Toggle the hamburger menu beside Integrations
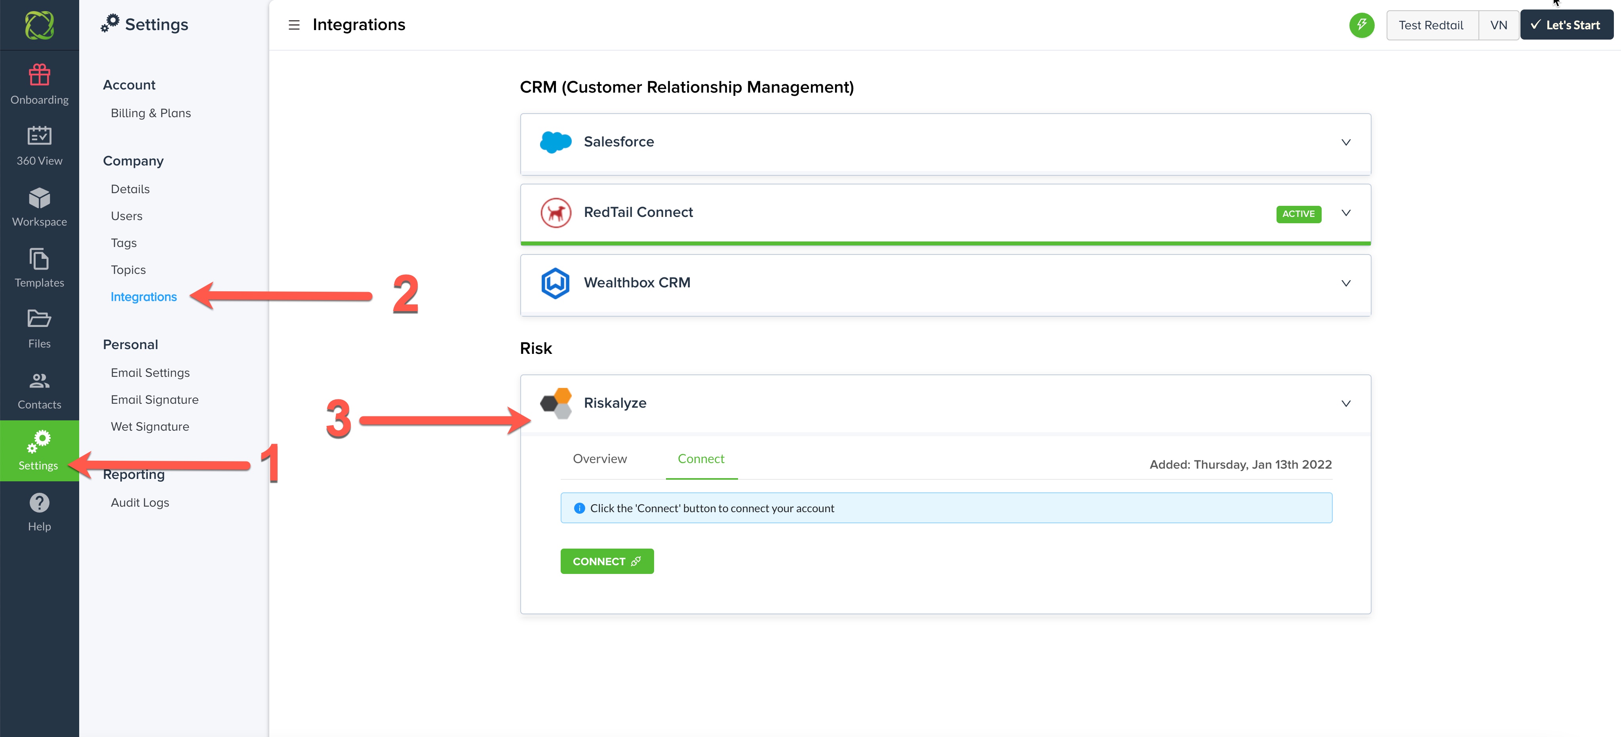Image resolution: width=1621 pixels, height=737 pixels. 294,25
